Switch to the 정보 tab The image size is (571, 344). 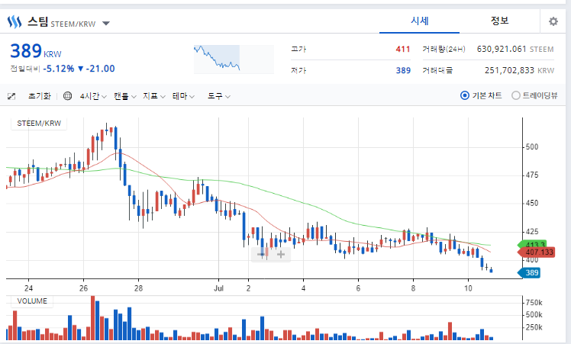499,21
